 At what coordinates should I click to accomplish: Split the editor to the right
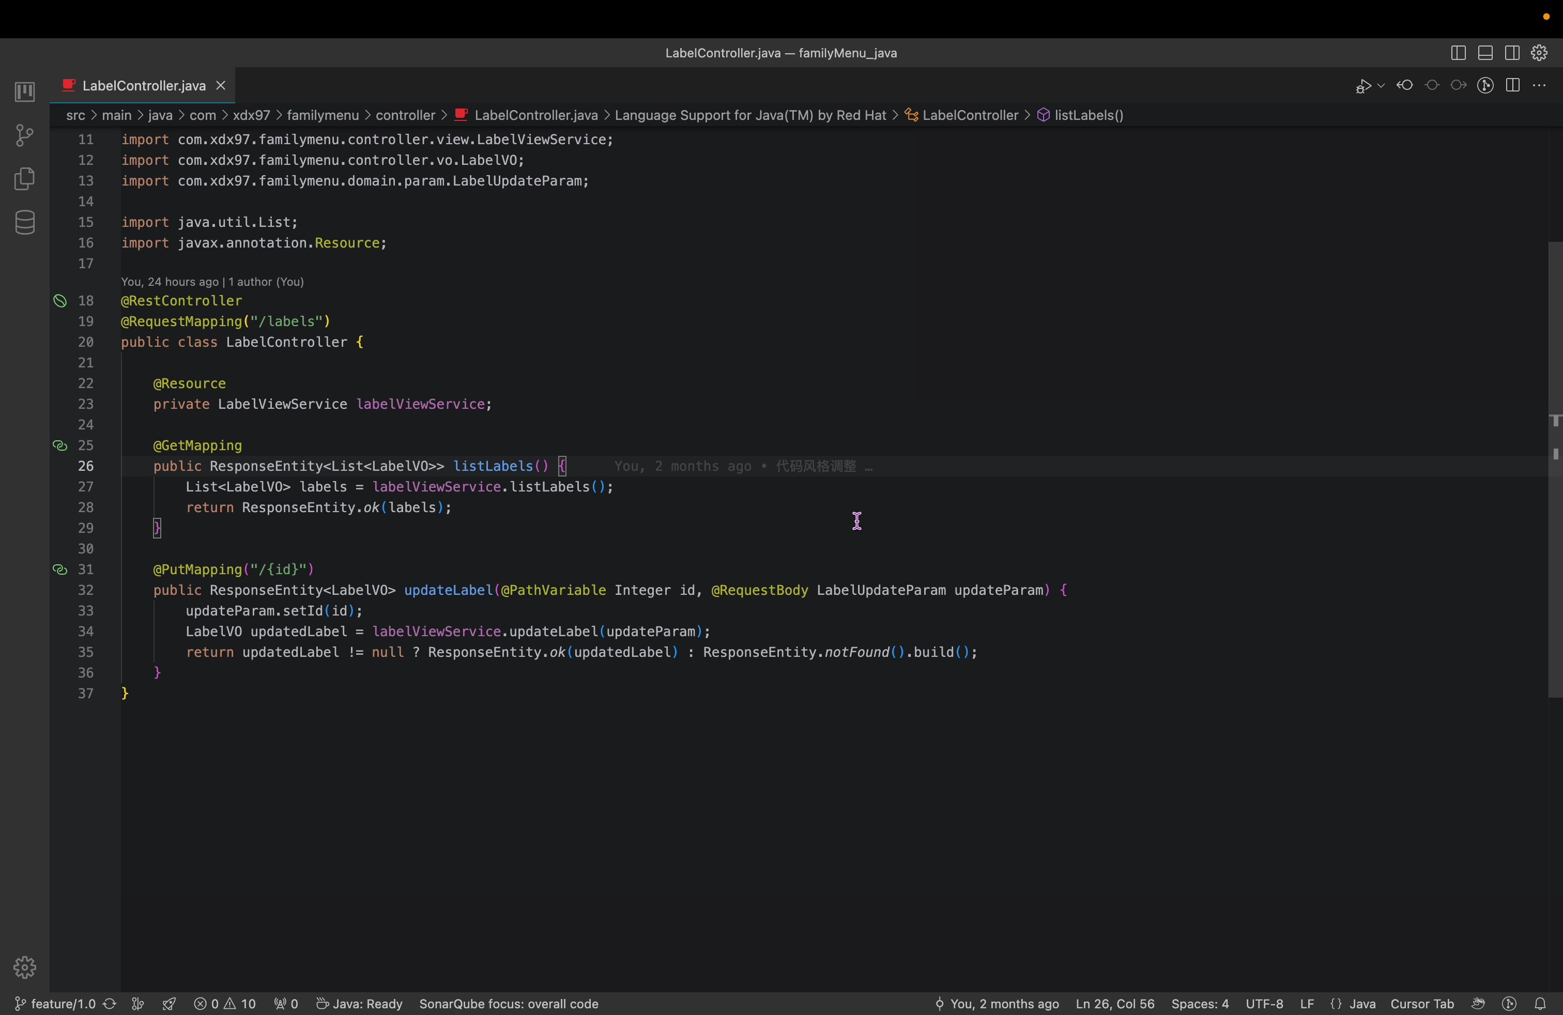click(x=1512, y=86)
